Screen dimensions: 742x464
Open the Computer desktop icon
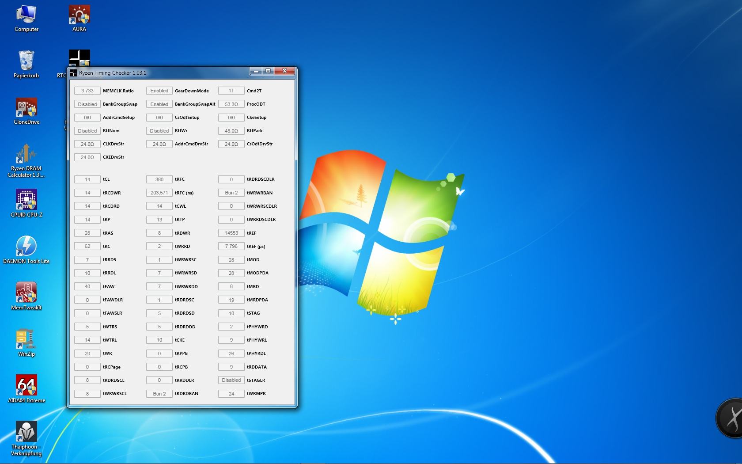click(26, 19)
